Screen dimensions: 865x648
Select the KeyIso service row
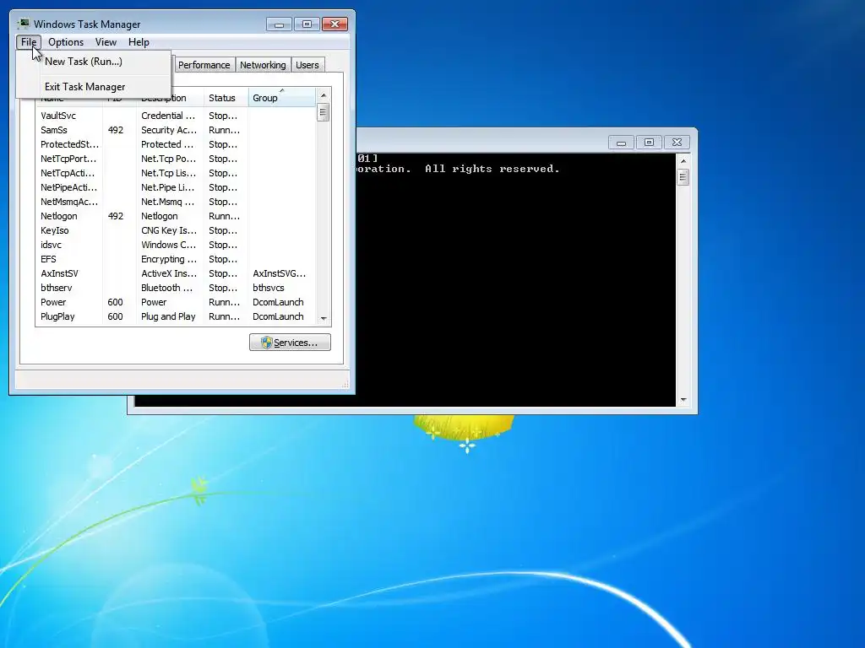[176, 230]
